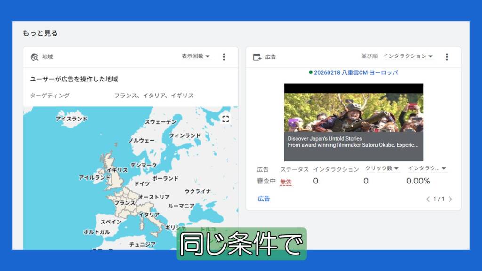Open the 広告 card three-dot menu
This screenshot has width=482, height=271.
[x=447, y=57]
